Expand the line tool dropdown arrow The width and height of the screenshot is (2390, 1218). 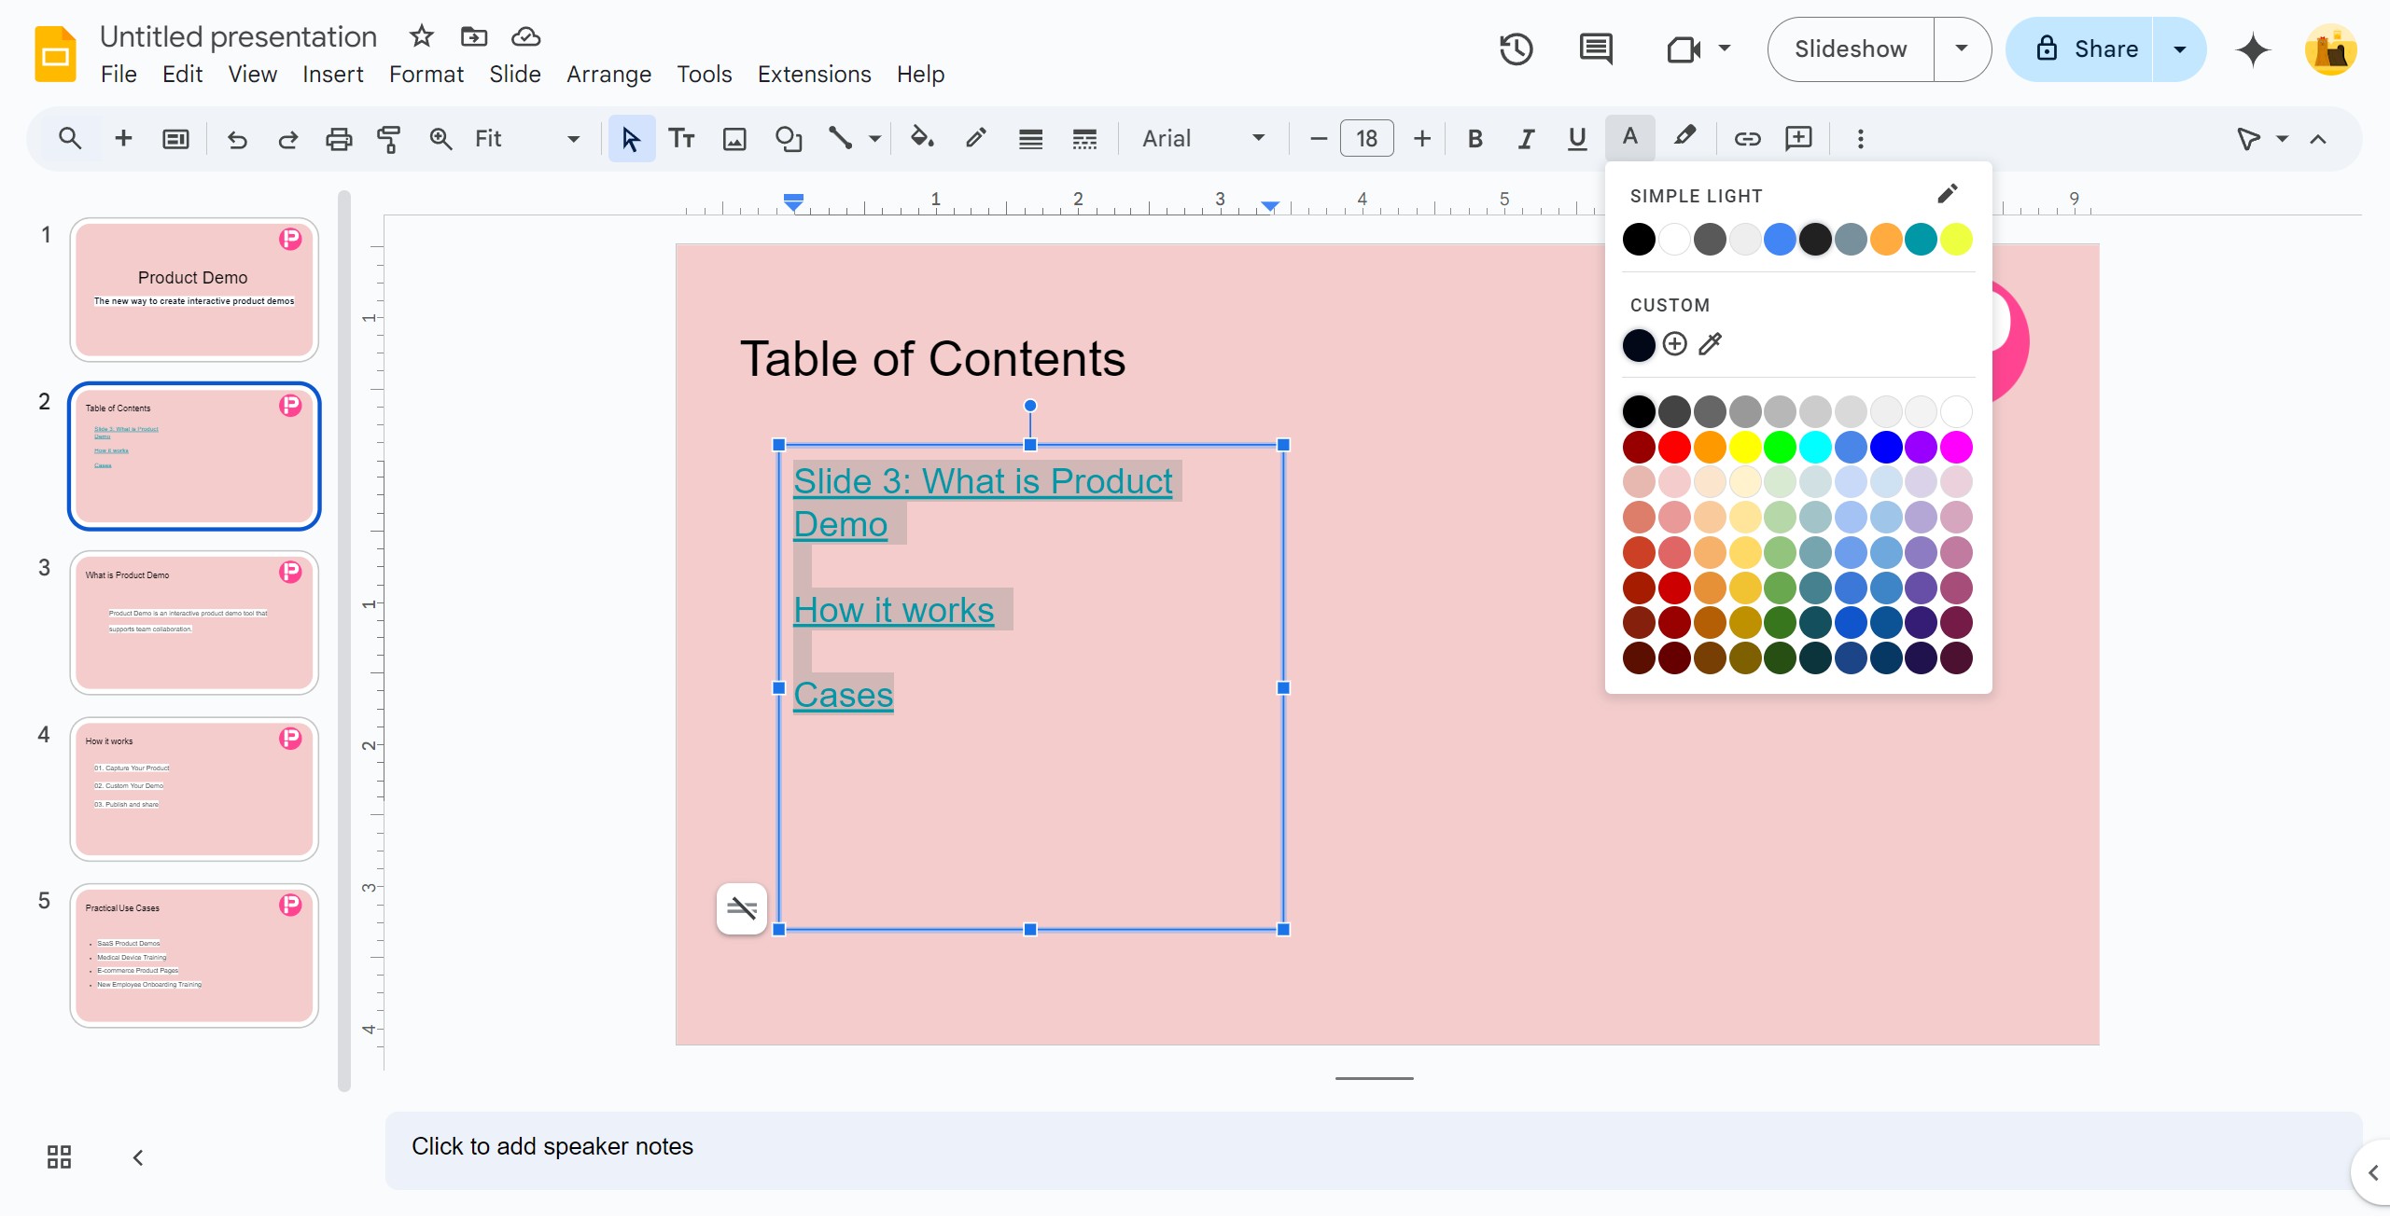point(875,139)
